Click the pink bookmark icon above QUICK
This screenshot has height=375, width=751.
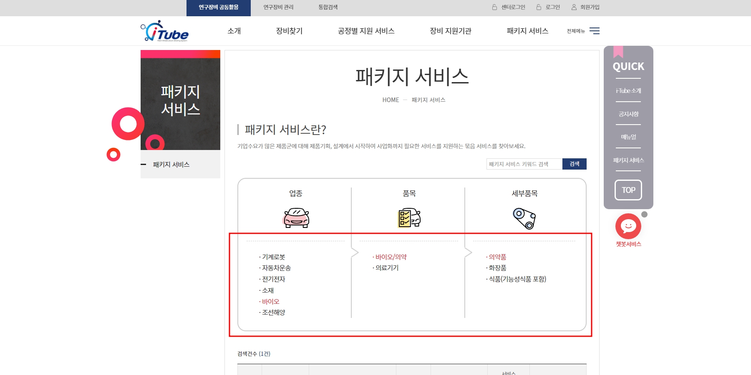[618, 52]
